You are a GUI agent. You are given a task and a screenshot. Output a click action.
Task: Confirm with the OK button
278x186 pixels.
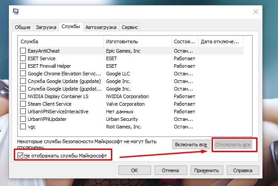click(x=135, y=170)
